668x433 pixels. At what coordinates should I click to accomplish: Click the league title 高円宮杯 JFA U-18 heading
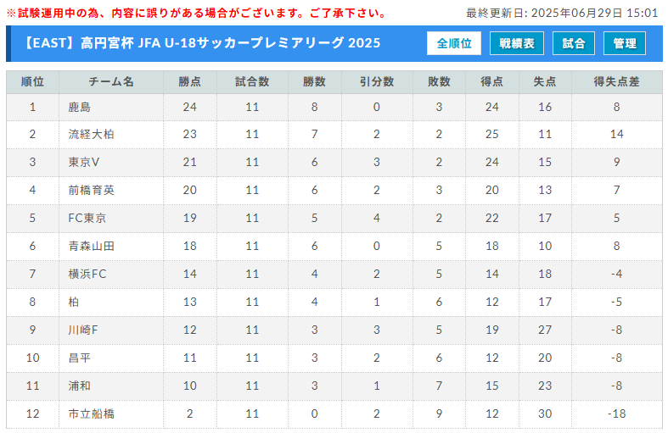[x=200, y=43]
